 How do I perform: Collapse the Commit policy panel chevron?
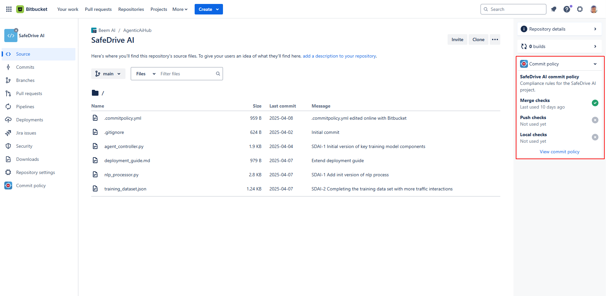[595, 64]
